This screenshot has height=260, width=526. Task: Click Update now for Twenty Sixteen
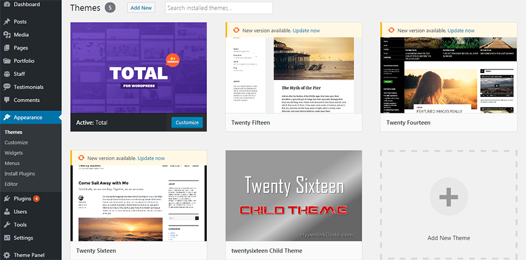(151, 158)
